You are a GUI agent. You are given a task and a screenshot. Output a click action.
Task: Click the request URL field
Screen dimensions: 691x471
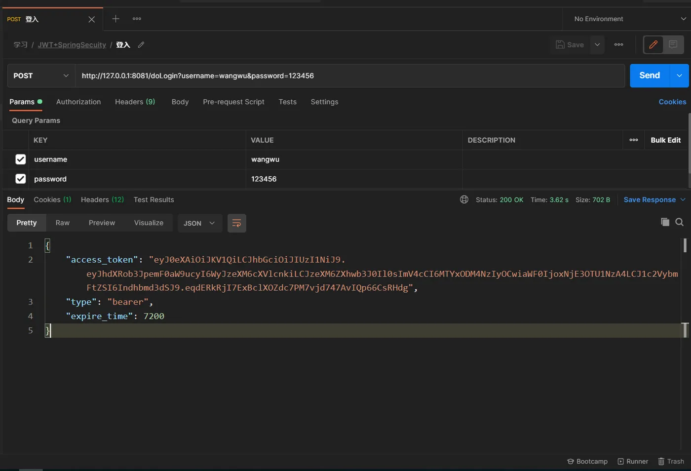pos(349,76)
